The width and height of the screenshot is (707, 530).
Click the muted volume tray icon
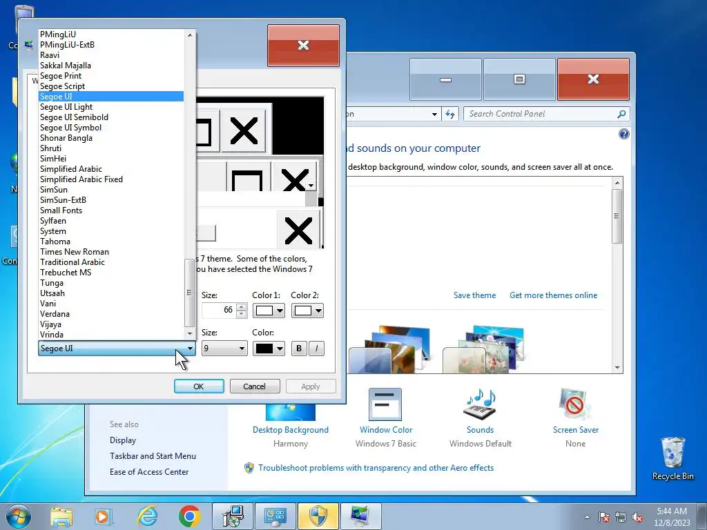(x=637, y=517)
